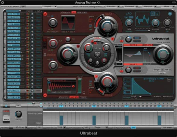Viewport: 177px width, 137px height.
Task: Click the noise dirt knob
Action: (x=53, y=65)
